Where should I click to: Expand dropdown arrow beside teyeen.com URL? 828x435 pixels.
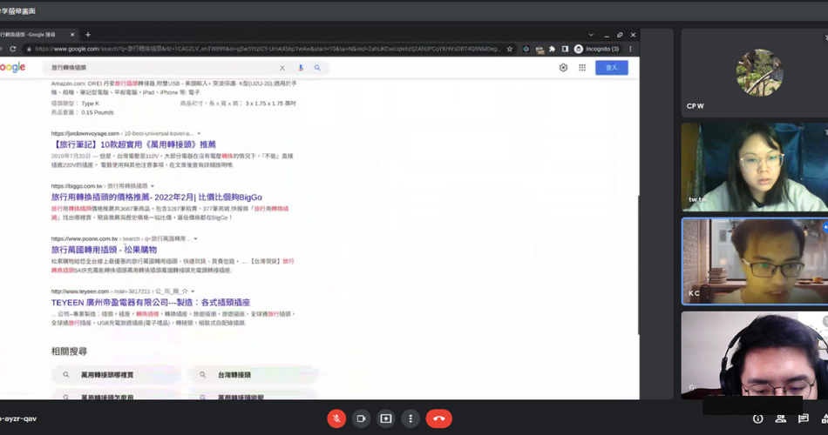coord(193,291)
